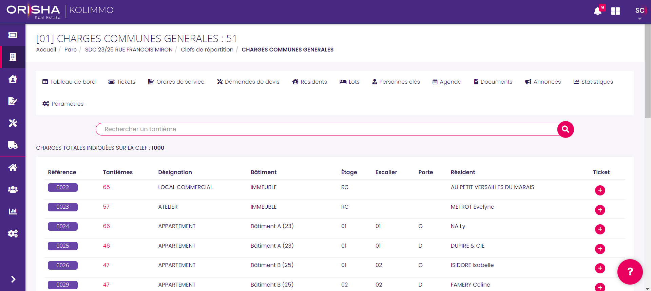Open the truck icon in sidebar

click(13, 145)
